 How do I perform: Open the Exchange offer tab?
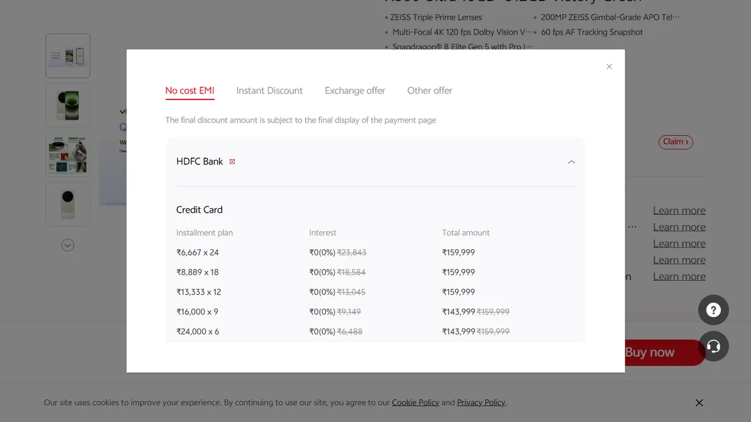pyautogui.click(x=355, y=91)
